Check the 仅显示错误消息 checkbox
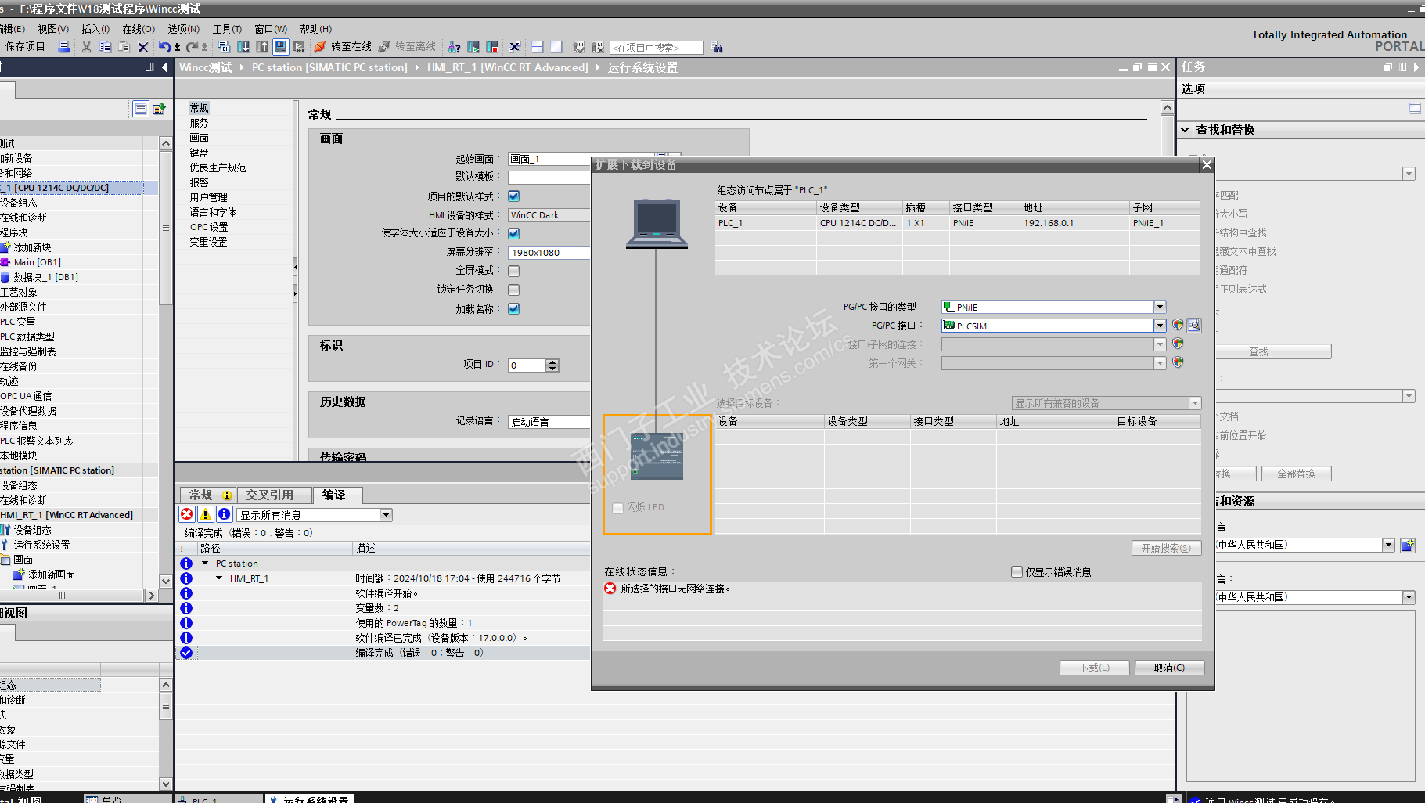1425x803 pixels. click(1017, 572)
